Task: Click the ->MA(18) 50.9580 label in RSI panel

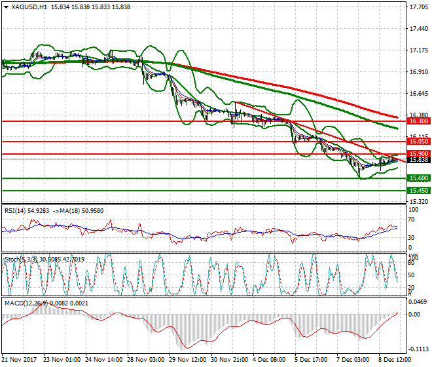Action: [78, 211]
